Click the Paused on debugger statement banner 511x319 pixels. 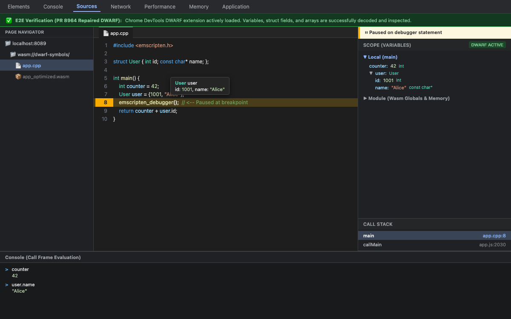(x=434, y=32)
